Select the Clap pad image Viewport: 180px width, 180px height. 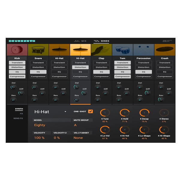click(x=101, y=50)
